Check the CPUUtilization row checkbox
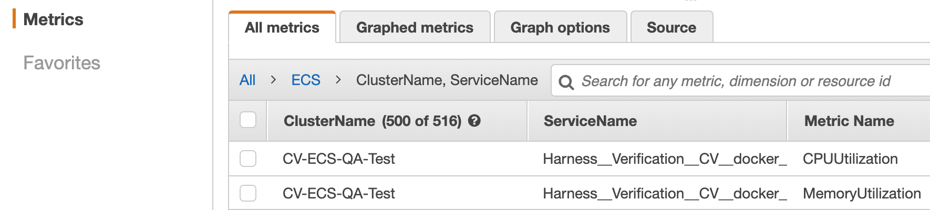This screenshot has height=210, width=930. tap(248, 159)
